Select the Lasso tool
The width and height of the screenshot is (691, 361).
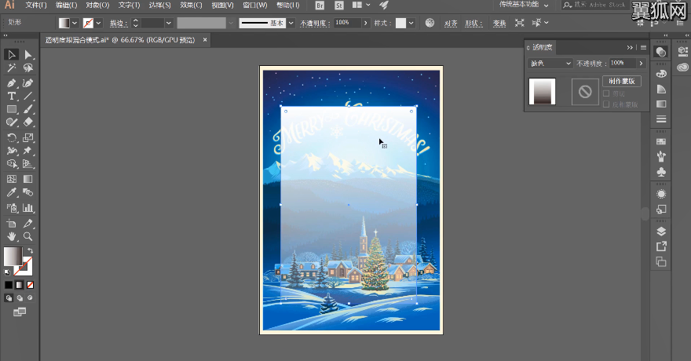tap(27, 67)
